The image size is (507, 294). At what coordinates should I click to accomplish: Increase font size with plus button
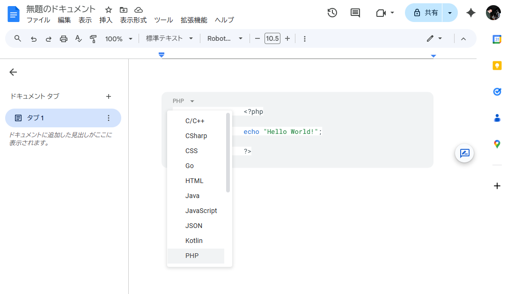[287, 39]
